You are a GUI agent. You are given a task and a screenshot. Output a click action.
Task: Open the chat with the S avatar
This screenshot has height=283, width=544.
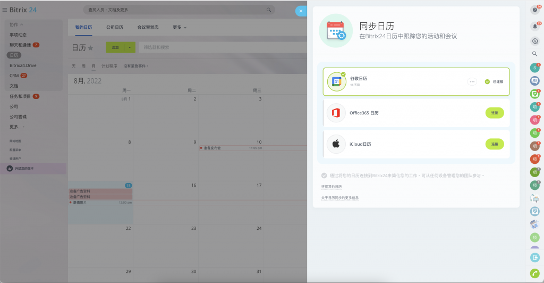534,68
